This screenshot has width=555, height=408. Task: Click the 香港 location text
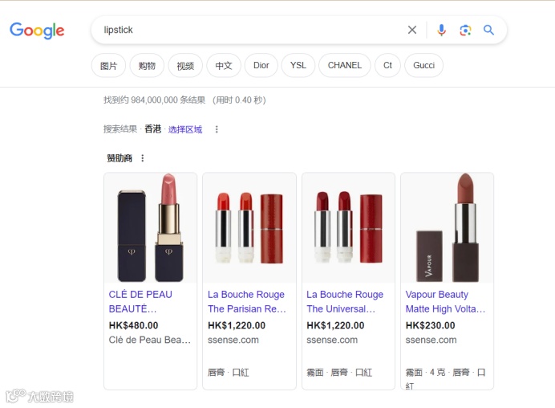(x=153, y=129)
